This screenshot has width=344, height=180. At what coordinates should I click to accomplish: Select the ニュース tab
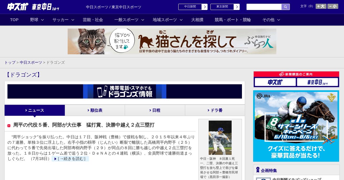tap(35, 110)
